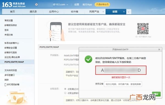
Task: Open 常规设置 in sidebar
Action: 9,20
